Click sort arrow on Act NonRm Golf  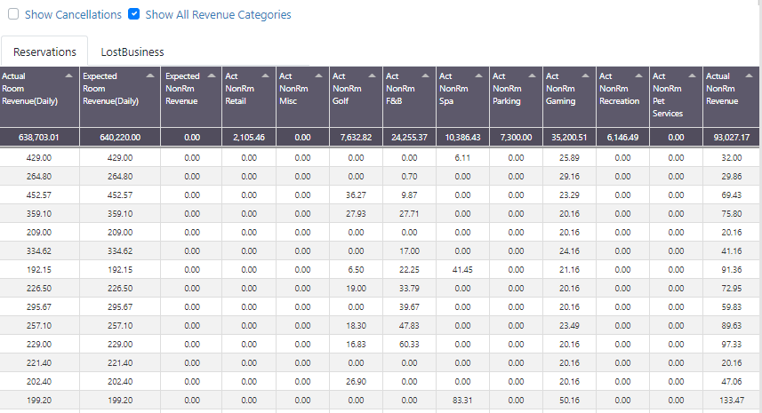click(x=373, y=75)
